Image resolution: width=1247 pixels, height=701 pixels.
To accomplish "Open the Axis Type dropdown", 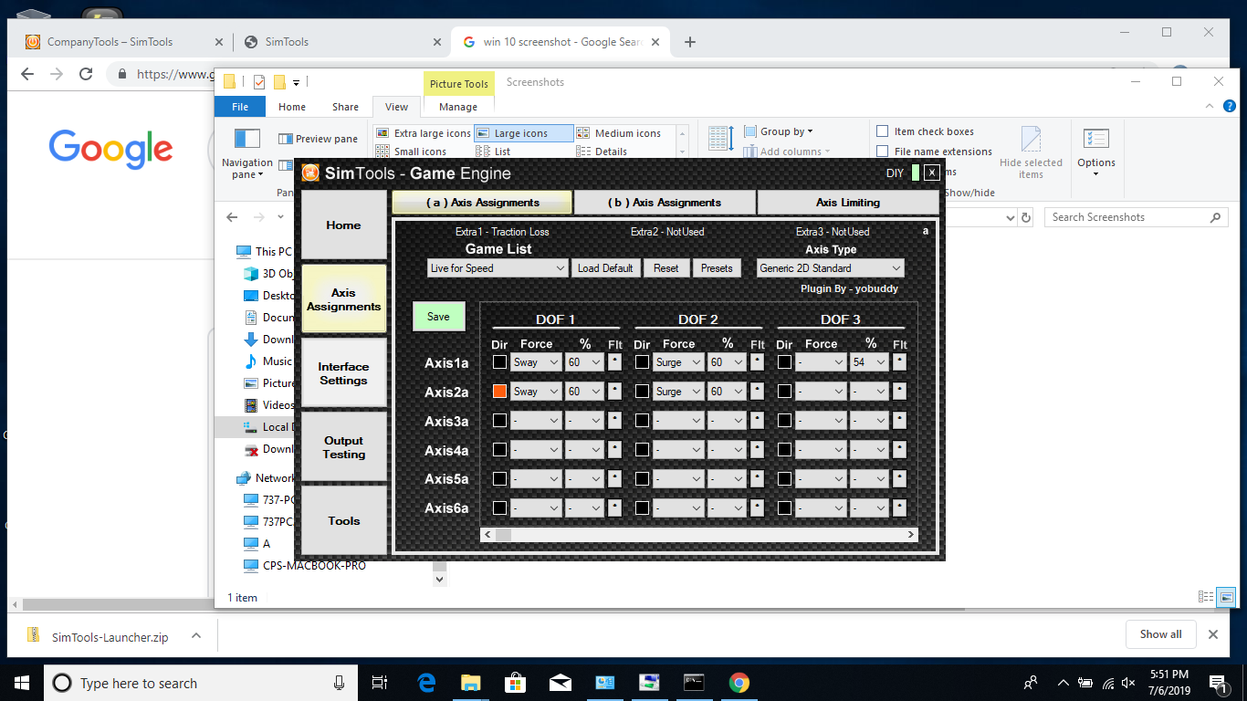I will click(831, 268).
